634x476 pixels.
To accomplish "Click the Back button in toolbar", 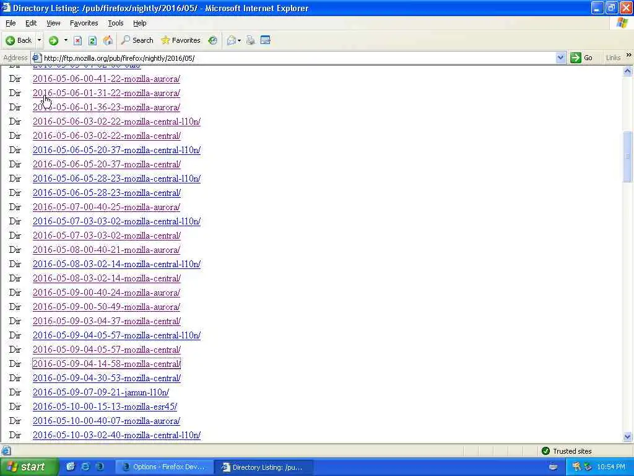I will click(x=19, y=40).
